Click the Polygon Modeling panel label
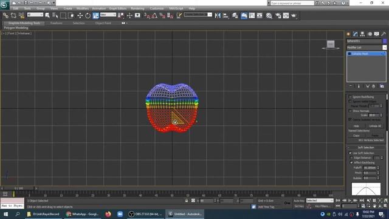Viewport: 389px width, 219px height. pyautogui.click(x=16, y=28)
